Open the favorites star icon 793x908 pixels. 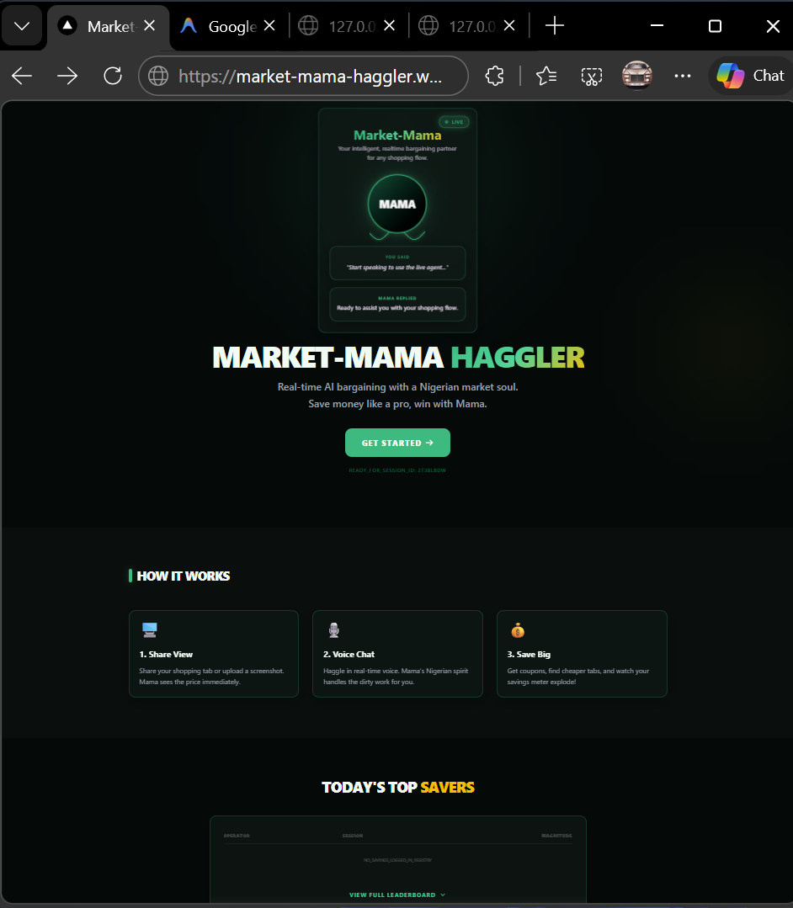pos(546,76)
